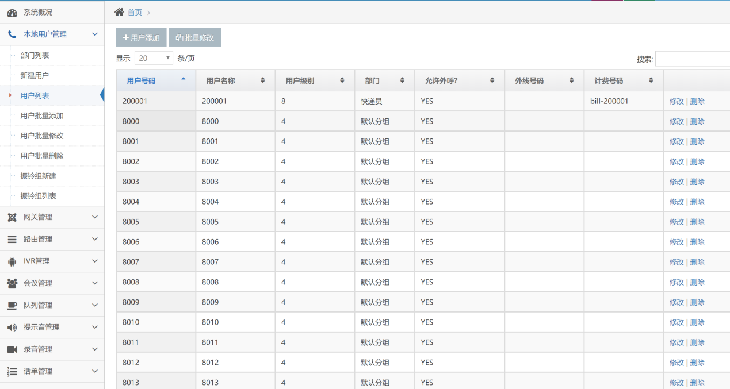730x389 pixels.
Task: Click the coffee cup icon beside 队列管理
Action: click(12, 306)
